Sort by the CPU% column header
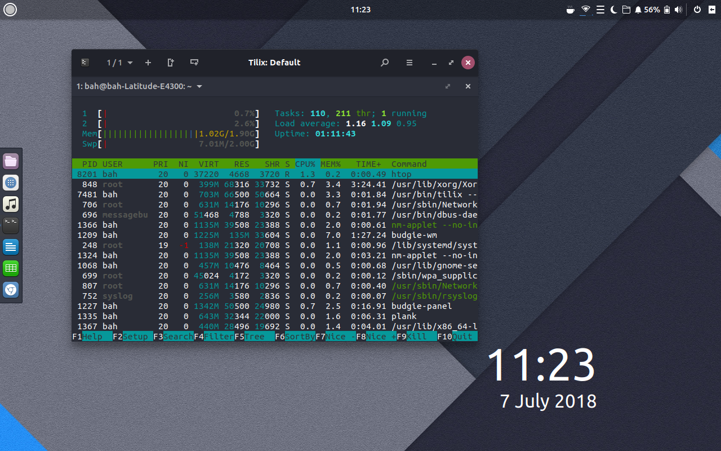Viewport: 721px width, 451px height. tap(305, 164)
